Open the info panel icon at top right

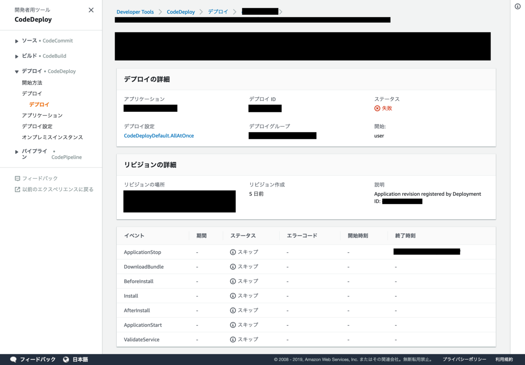point(518,6)
